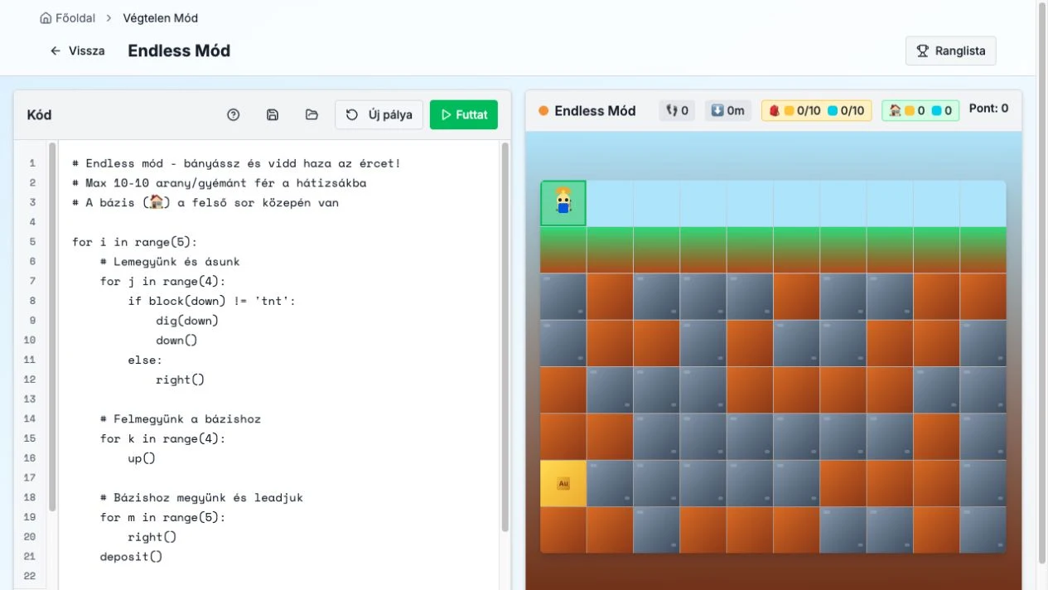
Task: Generate a new map with Új pálya
Action: pyautogui.click(x=379, y=115)
